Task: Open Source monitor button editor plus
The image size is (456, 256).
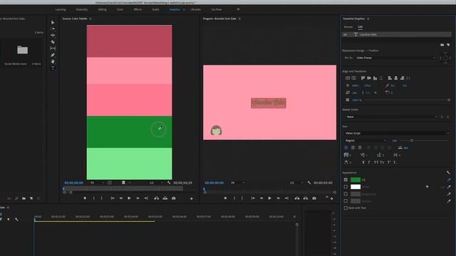Action: 192,199
